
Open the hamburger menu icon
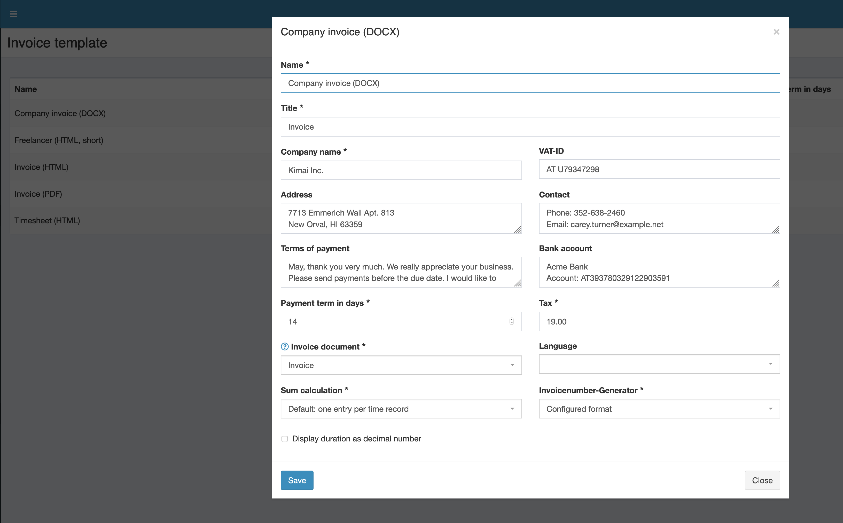(13, 14)
